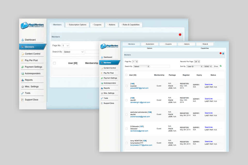Screen dimensions: 248x165
Task: Click Dashboard icon in front window sidebar
Action: coord(102,57)
